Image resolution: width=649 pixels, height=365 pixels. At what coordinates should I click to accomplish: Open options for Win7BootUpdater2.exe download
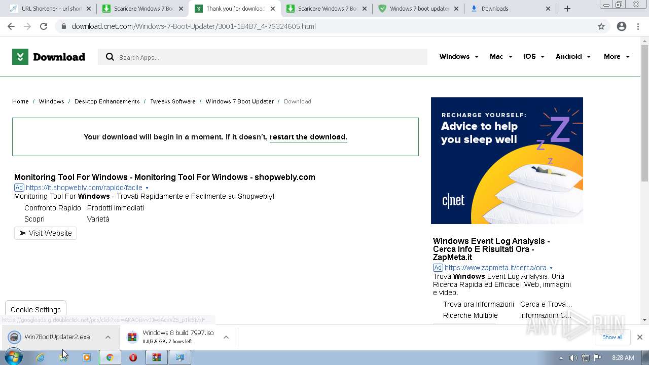click(108, 337)
